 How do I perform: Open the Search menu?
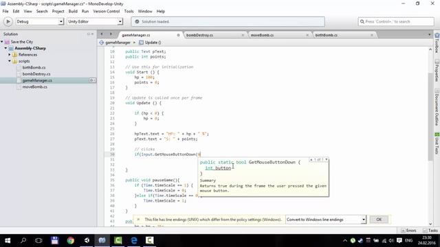(x=42, y=11)
